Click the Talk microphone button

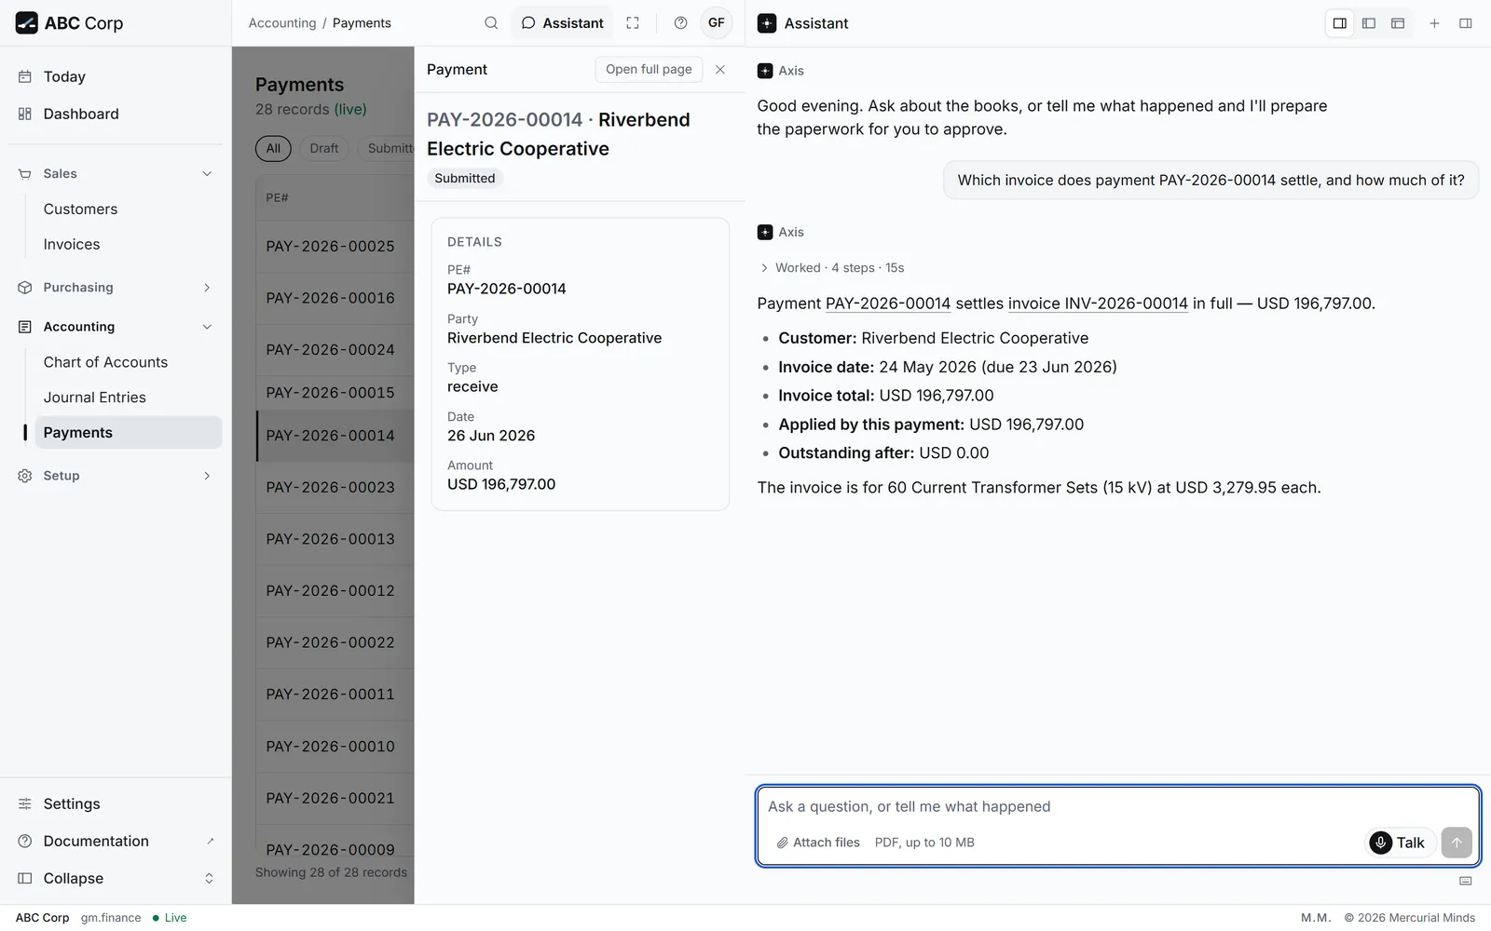1399,843
